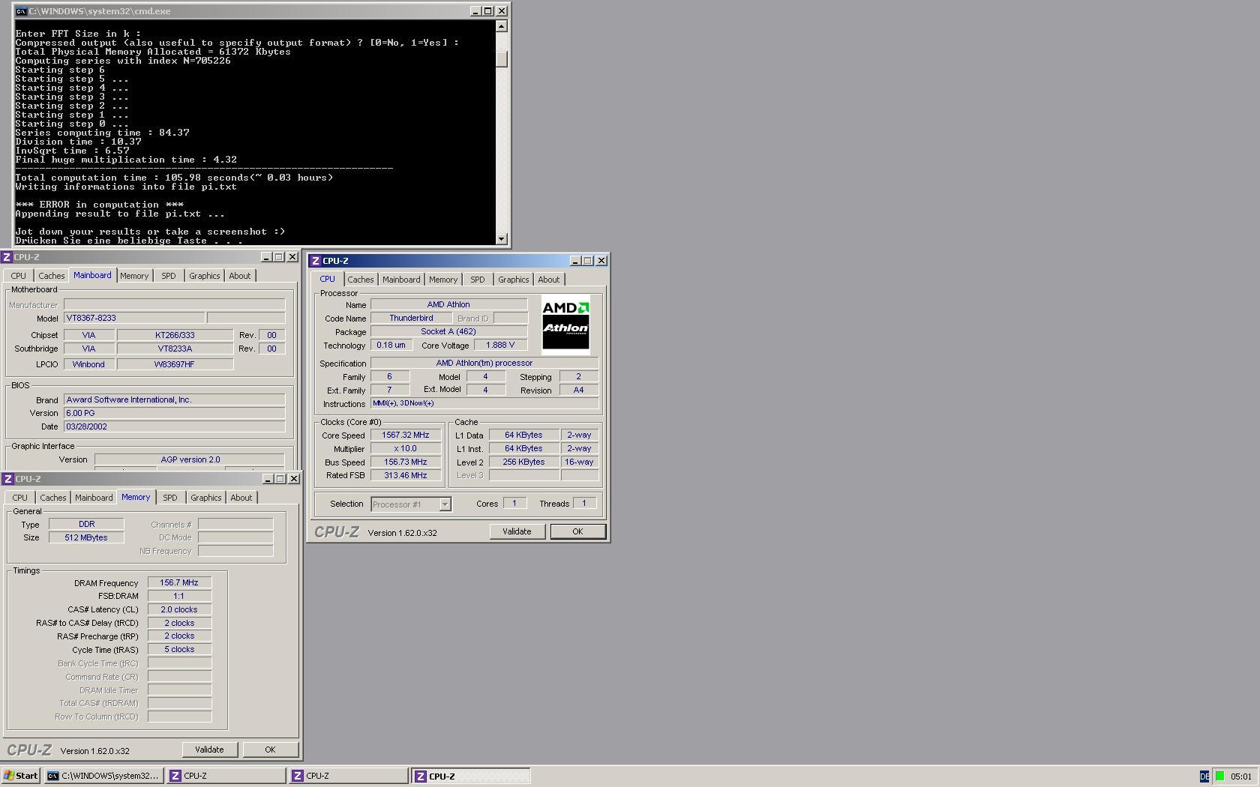The height and width of the screenshot is (787, 1260).
Task: Open About tab in Memory CPU-Z window
Action: coord(241,498)
